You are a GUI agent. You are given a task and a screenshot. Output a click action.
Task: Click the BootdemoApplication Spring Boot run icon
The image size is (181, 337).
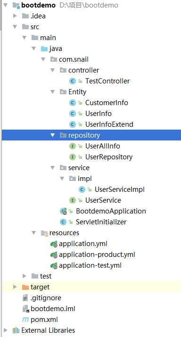64,211
